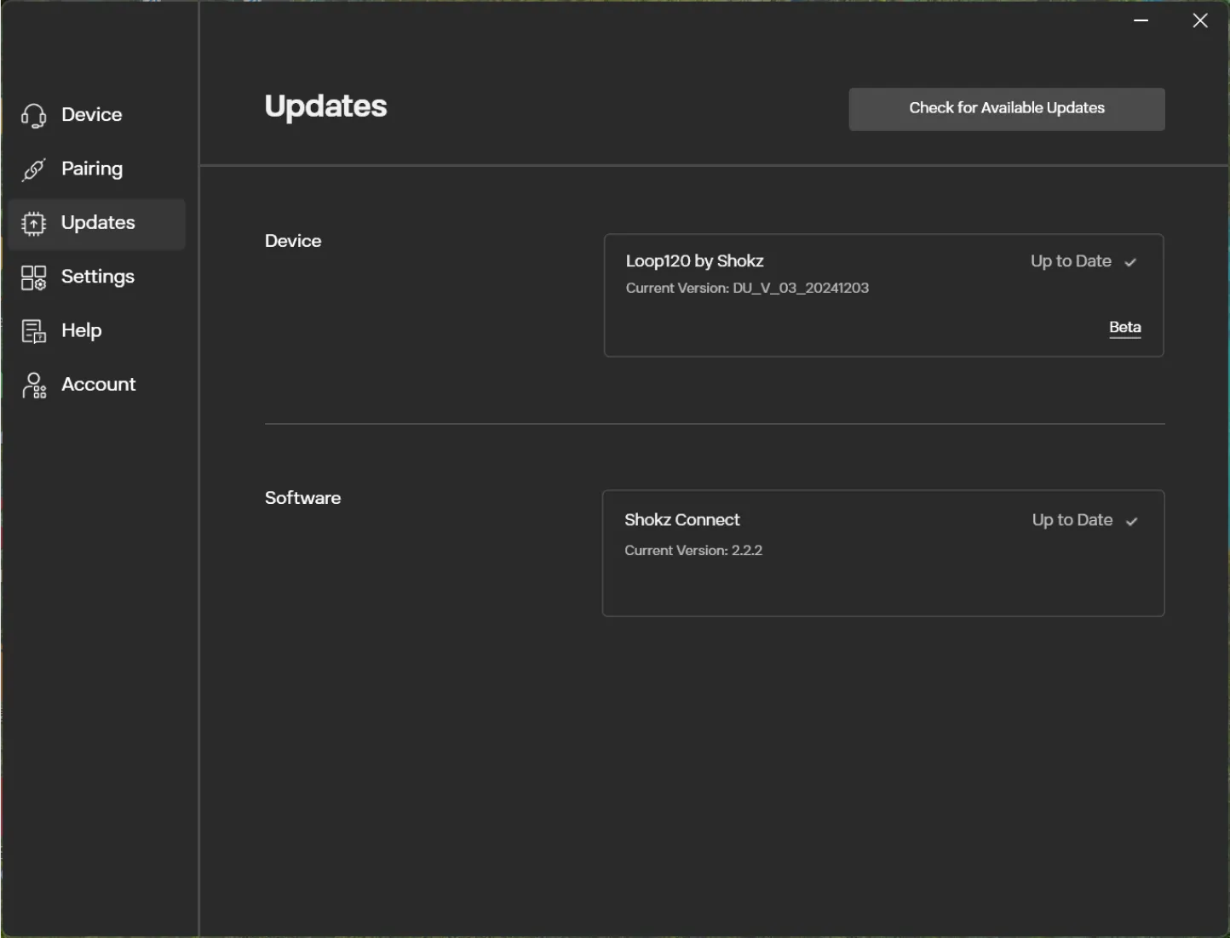The height and width of the screenshot is (938, 1230).
Task: Open the Settings page
Action: click(97, 277)
